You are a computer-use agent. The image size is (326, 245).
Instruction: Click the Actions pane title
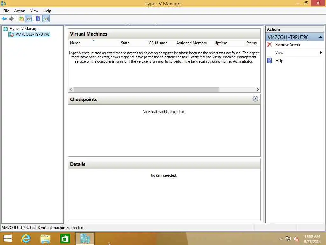[273, 29]
